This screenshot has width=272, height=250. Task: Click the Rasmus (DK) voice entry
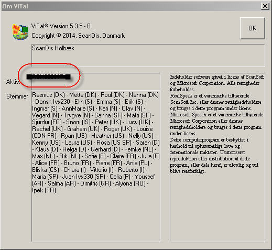point(48,95)
